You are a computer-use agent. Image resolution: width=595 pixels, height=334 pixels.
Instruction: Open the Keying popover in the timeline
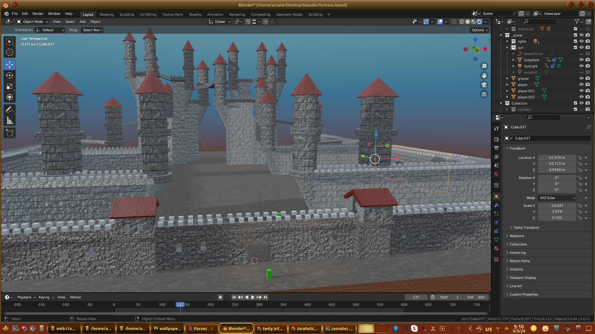[46, 297]
